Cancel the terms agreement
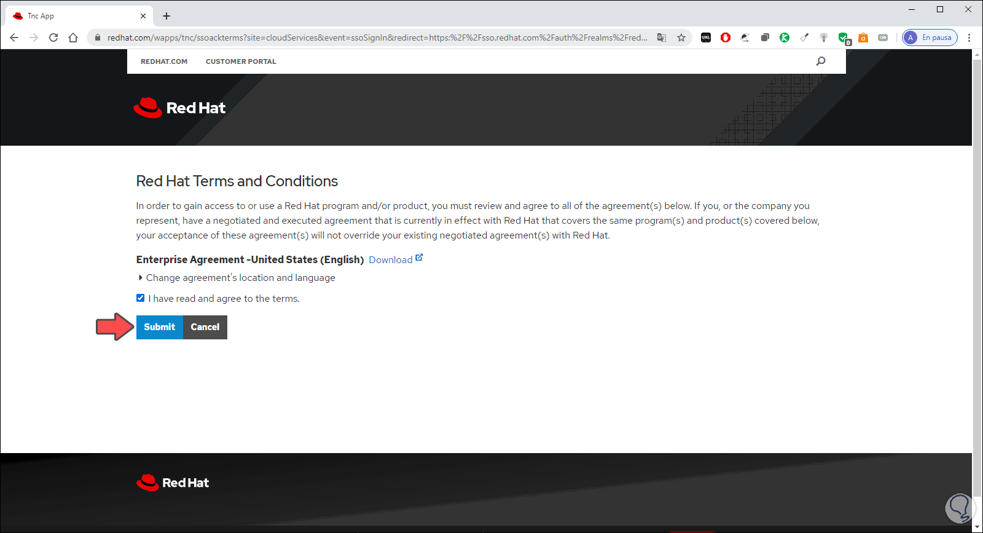Screen dimensions: 983x533 [x=205, y=327]
